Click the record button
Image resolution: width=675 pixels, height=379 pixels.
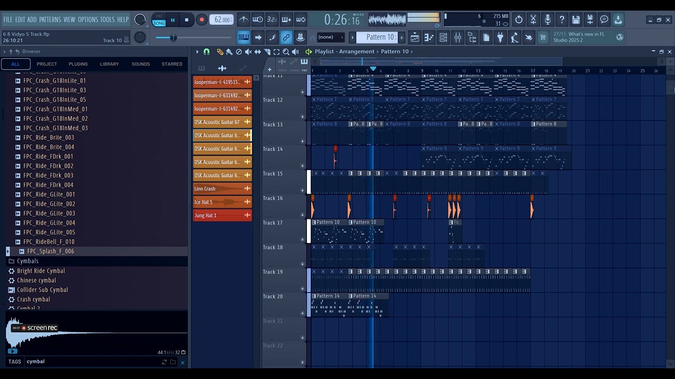[x=201, y=20]
